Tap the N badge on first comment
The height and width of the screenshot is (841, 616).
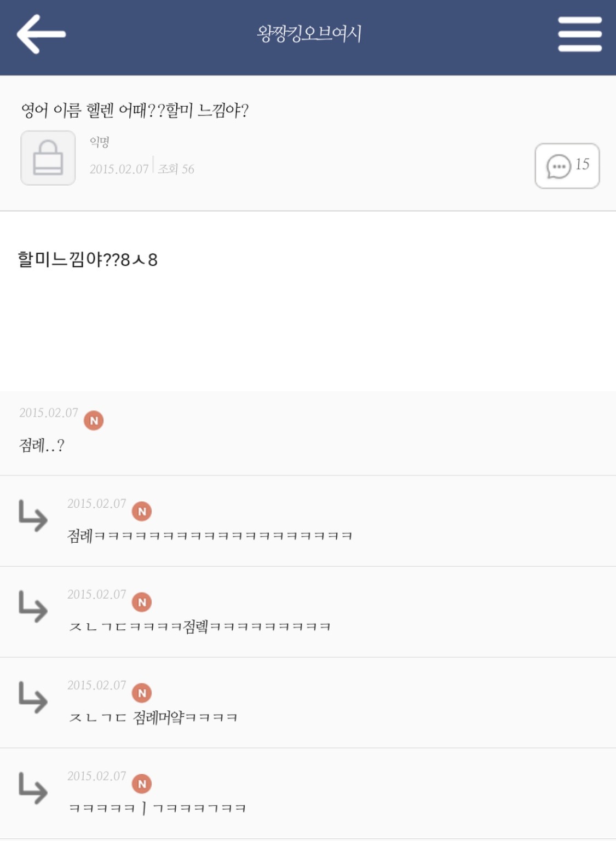[94, 420]
